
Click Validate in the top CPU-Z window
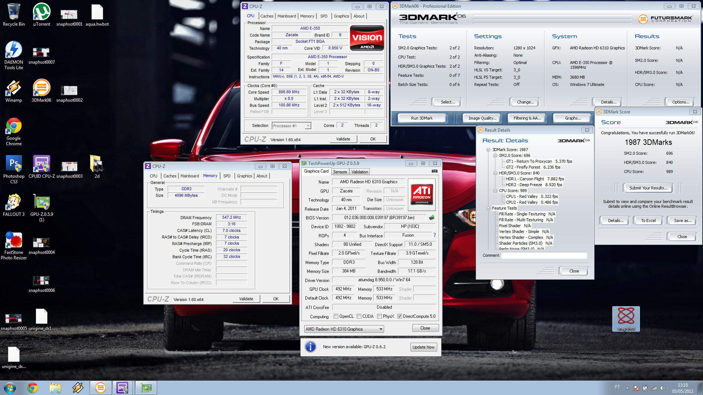[x=343, y=139]
